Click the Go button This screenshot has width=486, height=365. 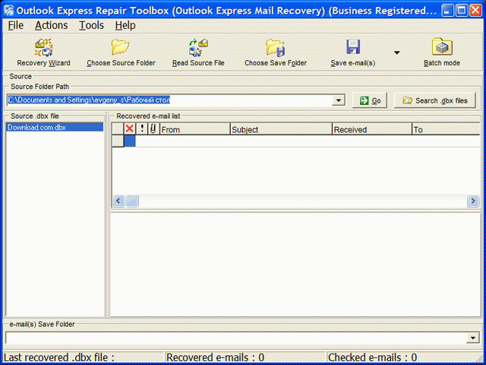[370, 100]
